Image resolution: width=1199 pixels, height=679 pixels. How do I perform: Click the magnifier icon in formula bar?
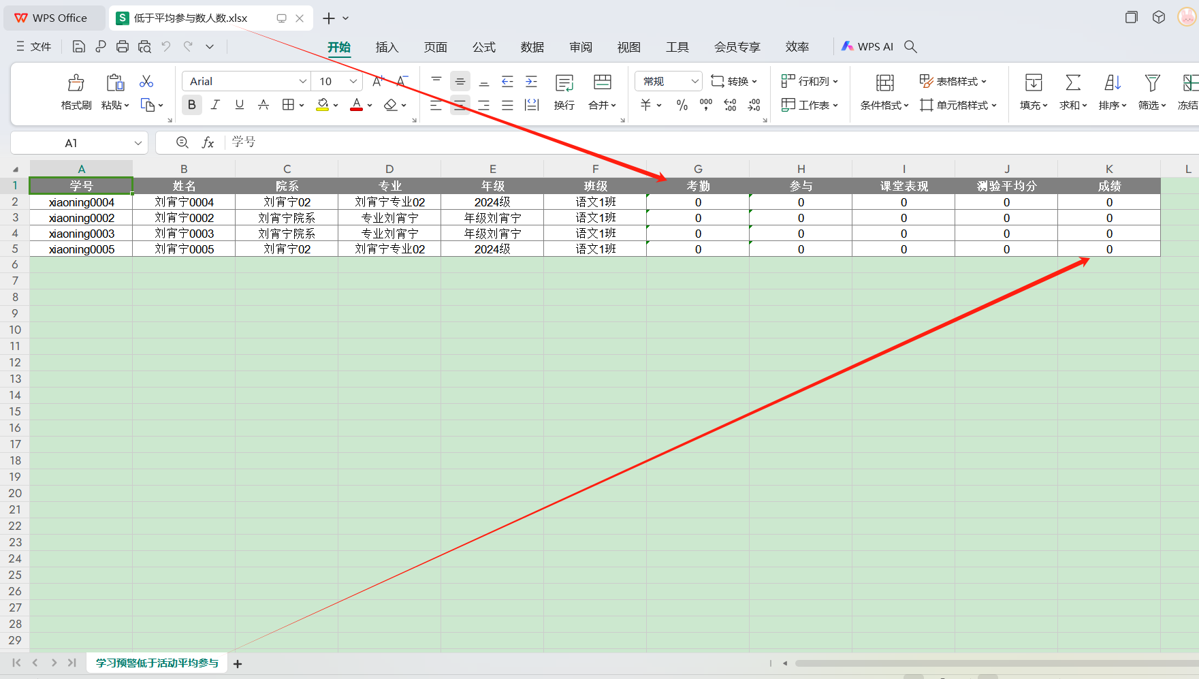pos(182,142)
